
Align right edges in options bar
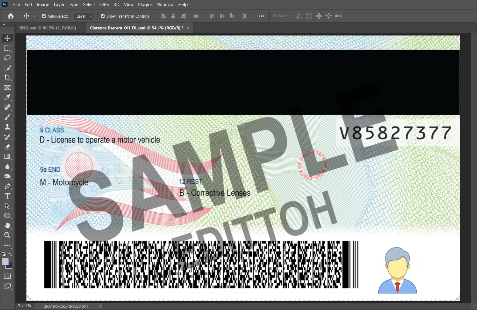point(183,16)
